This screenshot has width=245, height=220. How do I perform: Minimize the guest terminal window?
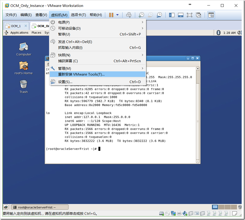[188, 58]
